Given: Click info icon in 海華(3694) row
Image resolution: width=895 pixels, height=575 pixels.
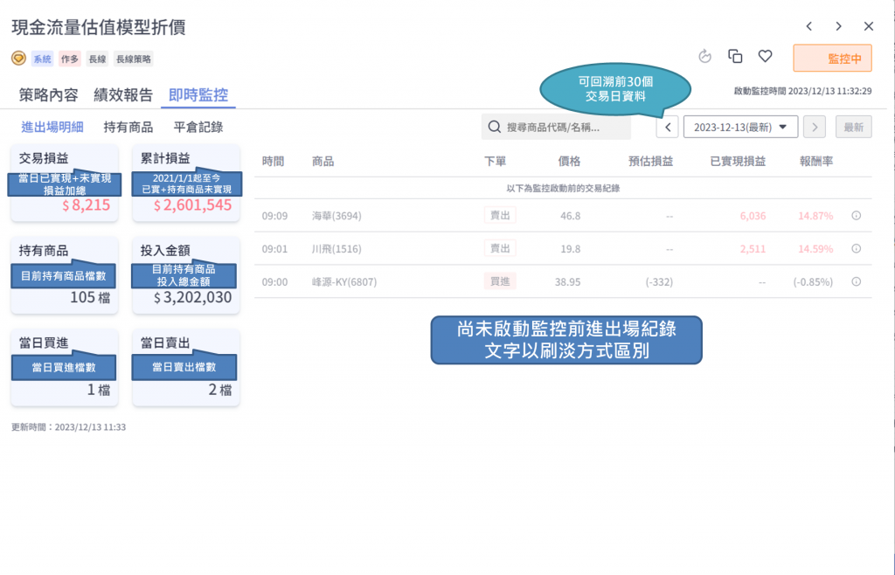Looking at the screenshot, I should coord(856,215).
